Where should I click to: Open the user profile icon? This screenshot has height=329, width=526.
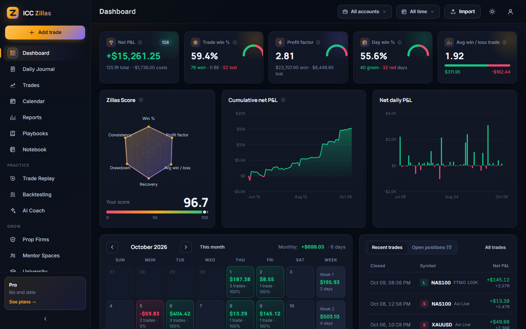[x=511, y=12]
